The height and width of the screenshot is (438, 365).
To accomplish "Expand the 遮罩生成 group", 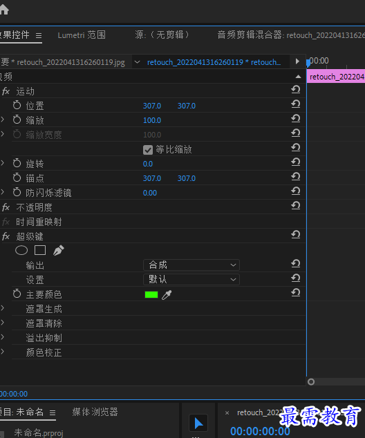I will [x=2, y=308].
